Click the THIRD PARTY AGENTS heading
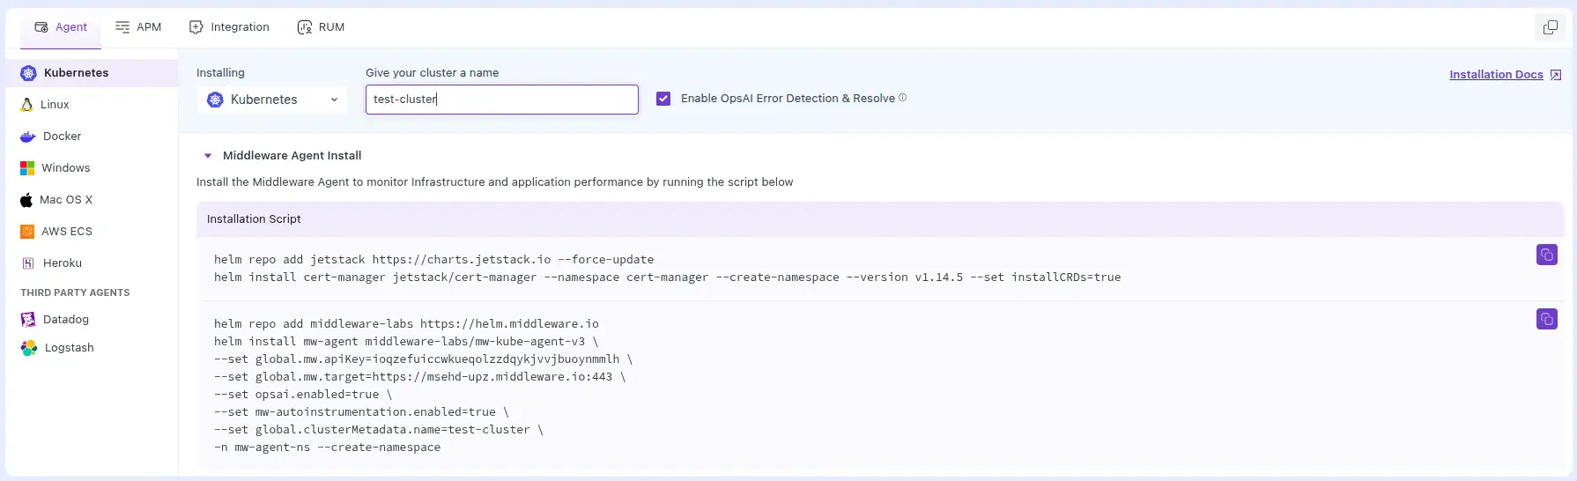The width and height of the screenshot is (1577, 481). (75, 292)
